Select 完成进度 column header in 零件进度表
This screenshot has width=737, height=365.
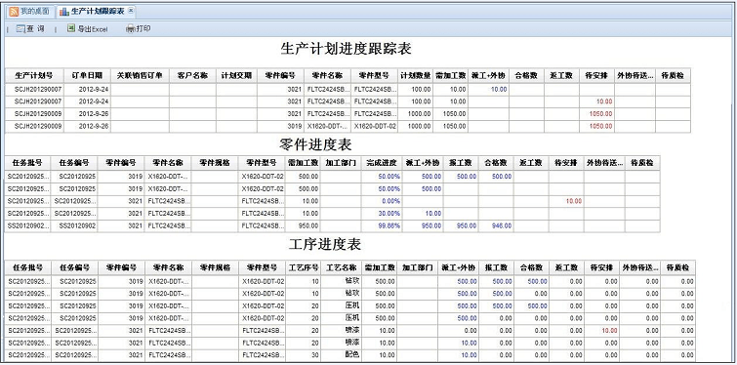381,163
